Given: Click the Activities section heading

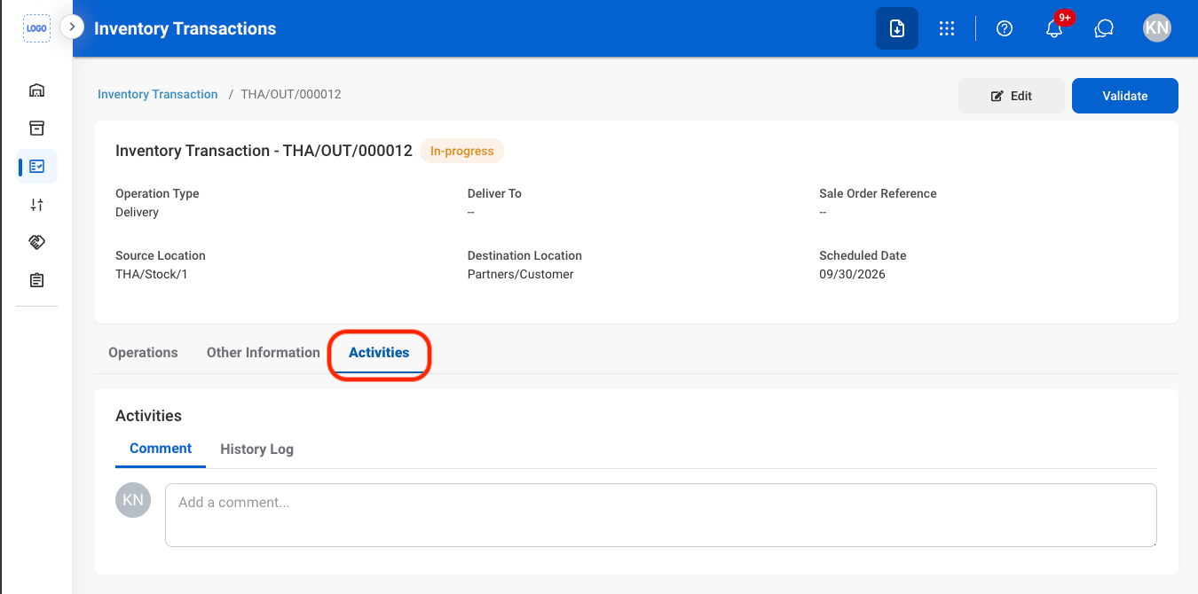Looking at the screenshot, I should click(148, 416).
